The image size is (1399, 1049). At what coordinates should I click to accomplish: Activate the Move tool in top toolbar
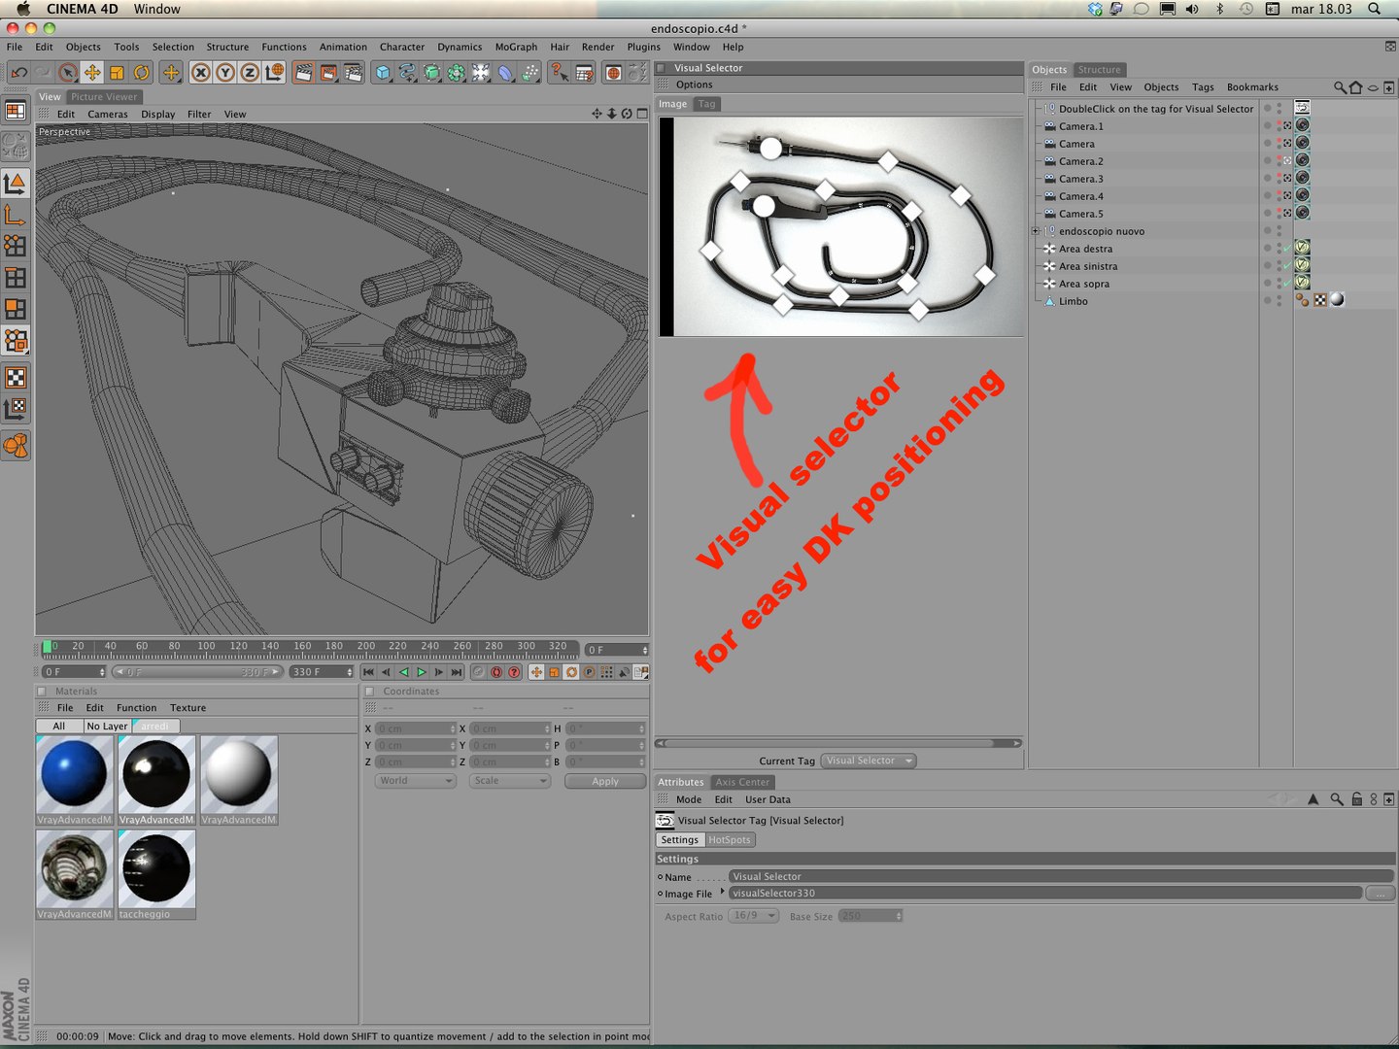(92, 73)
